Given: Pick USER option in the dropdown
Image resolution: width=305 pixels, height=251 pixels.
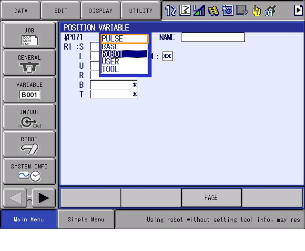Looking at the screenshot, I should 124,62.
